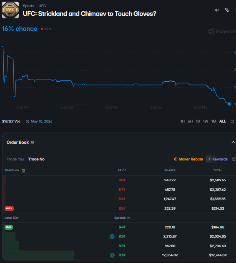Click the TOTAL column header
Screen dimensions: 236x263
(x=218, y=170)
